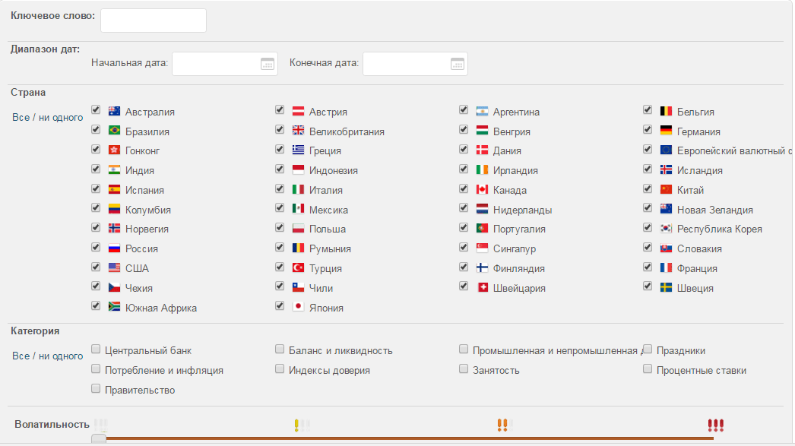Click the Индонезия country label
Screen dimensions: 795x446
click(x=334, y=171)
